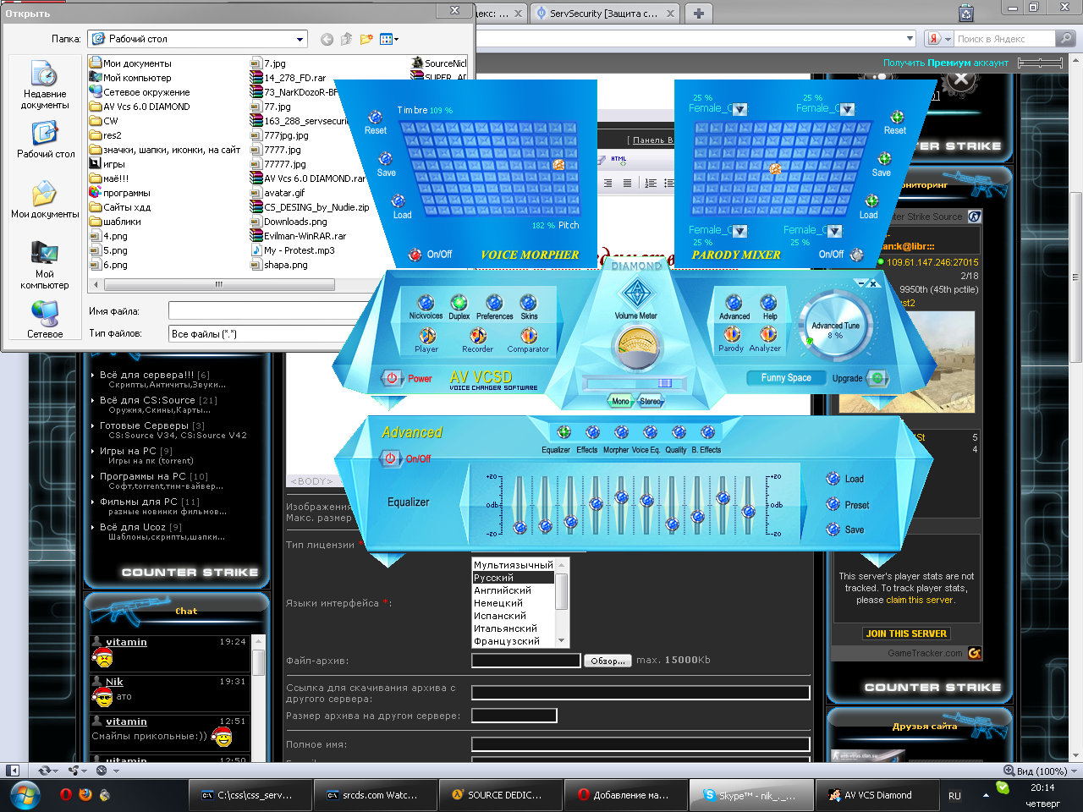Open the Nickvoices panel
This screenshot has height=812, width=1083.
(426, 304)
